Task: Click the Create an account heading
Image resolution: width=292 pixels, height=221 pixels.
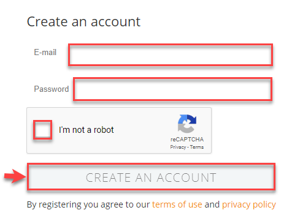Action: (x=83, y=21)
